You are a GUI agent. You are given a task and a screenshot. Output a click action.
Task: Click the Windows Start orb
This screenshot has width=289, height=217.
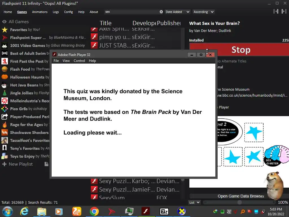click(x=7, y=211)
